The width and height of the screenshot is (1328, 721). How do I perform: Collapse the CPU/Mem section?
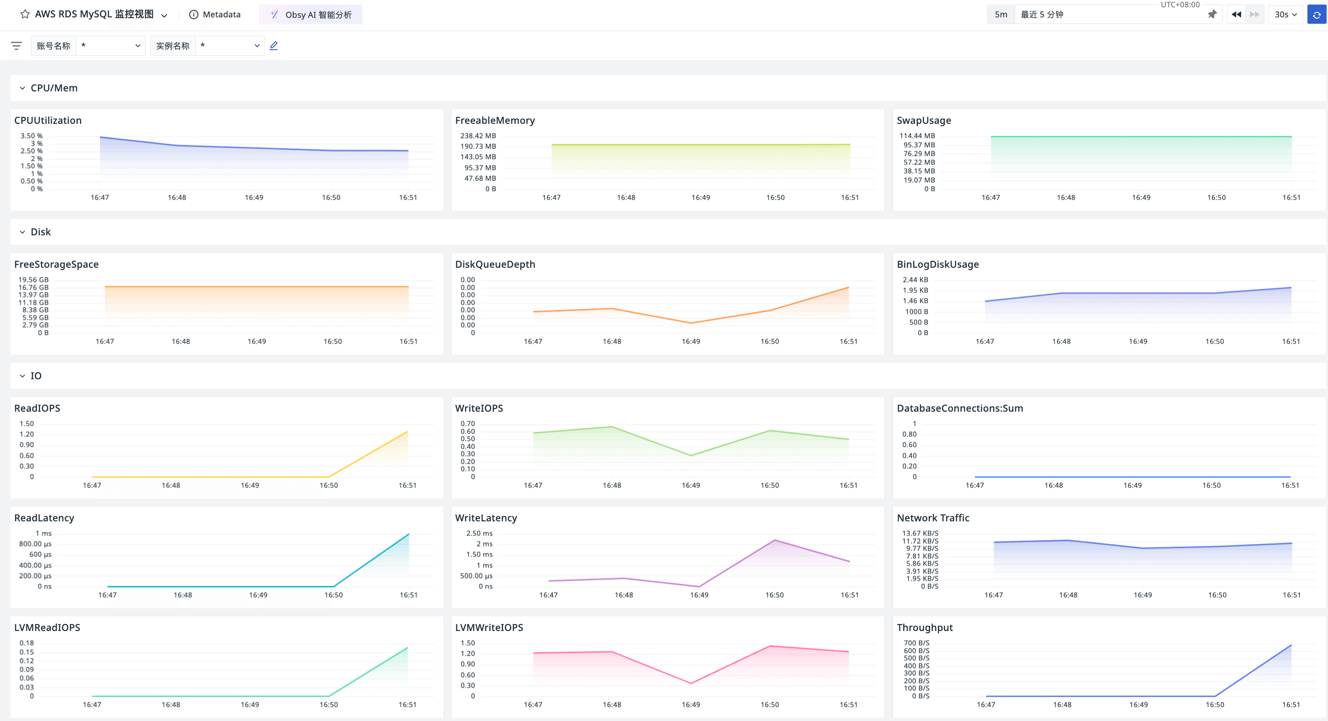click(22, 88)
